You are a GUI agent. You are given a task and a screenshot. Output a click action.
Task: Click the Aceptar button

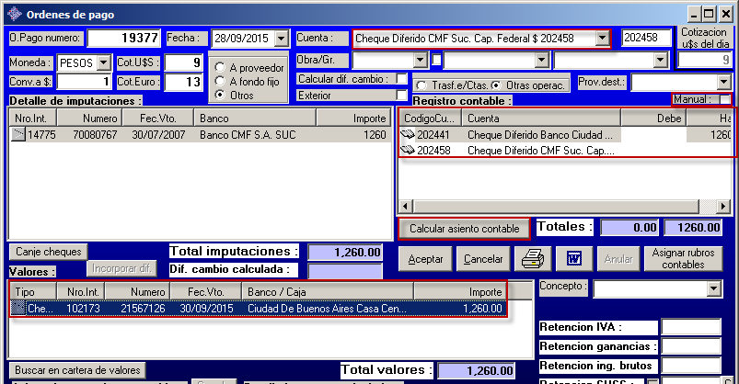pyautogui.click(x=425, y=259)
